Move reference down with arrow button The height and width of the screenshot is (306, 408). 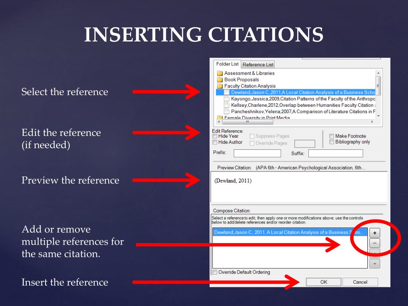coord(375,264)
